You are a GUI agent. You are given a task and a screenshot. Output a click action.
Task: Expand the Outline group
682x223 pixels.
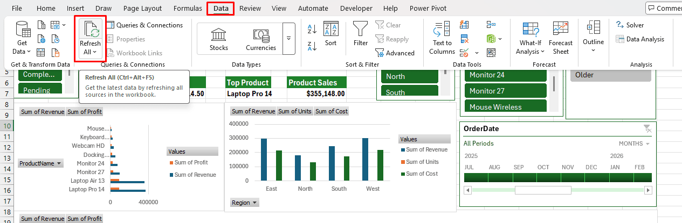593,37
